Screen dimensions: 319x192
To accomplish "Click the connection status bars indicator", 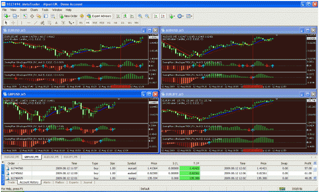I will tap(282, 189).
